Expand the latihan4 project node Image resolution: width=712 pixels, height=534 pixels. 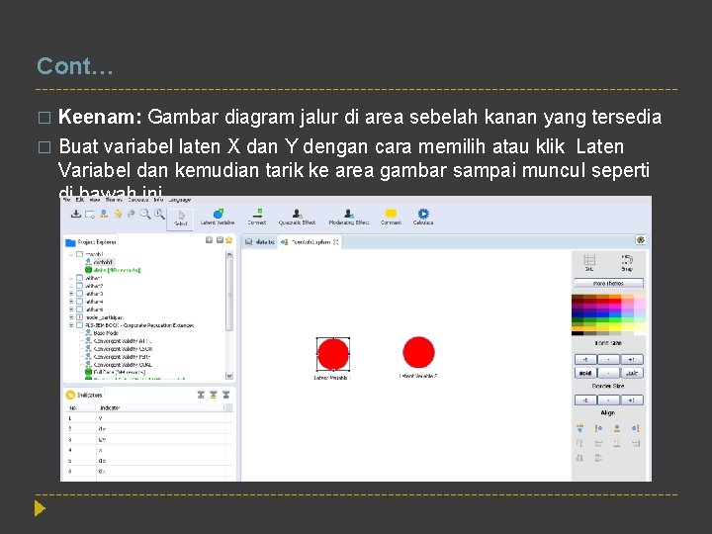click(x=71, y=302)
